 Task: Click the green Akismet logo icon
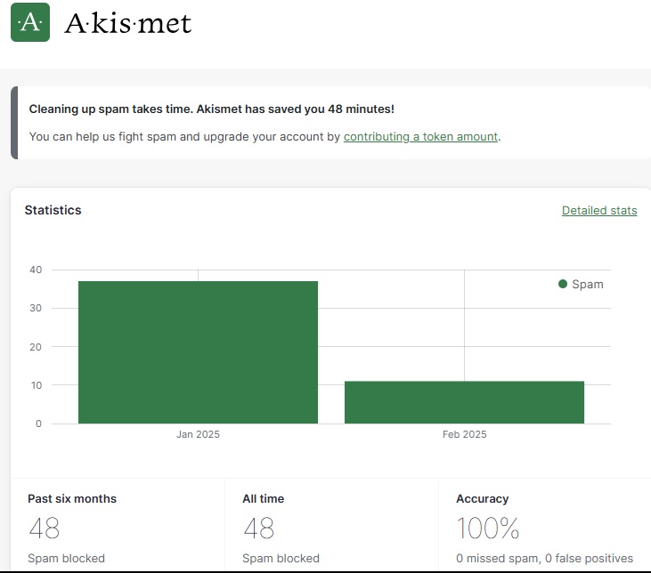(30, 22)
